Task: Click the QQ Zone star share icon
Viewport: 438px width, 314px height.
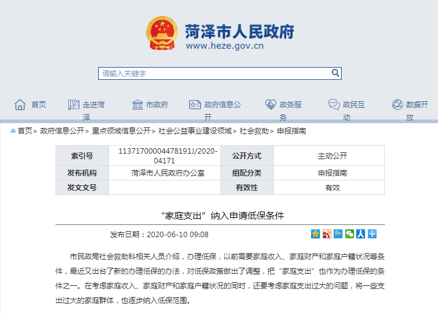Action: click(x=315, y=234)
